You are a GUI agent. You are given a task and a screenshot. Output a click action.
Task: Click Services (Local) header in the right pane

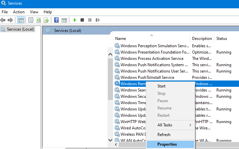pyautogui.click(x=68, y=31)
